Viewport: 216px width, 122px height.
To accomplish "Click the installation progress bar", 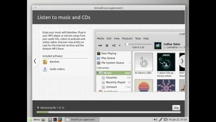I will (x=109, y=112).
